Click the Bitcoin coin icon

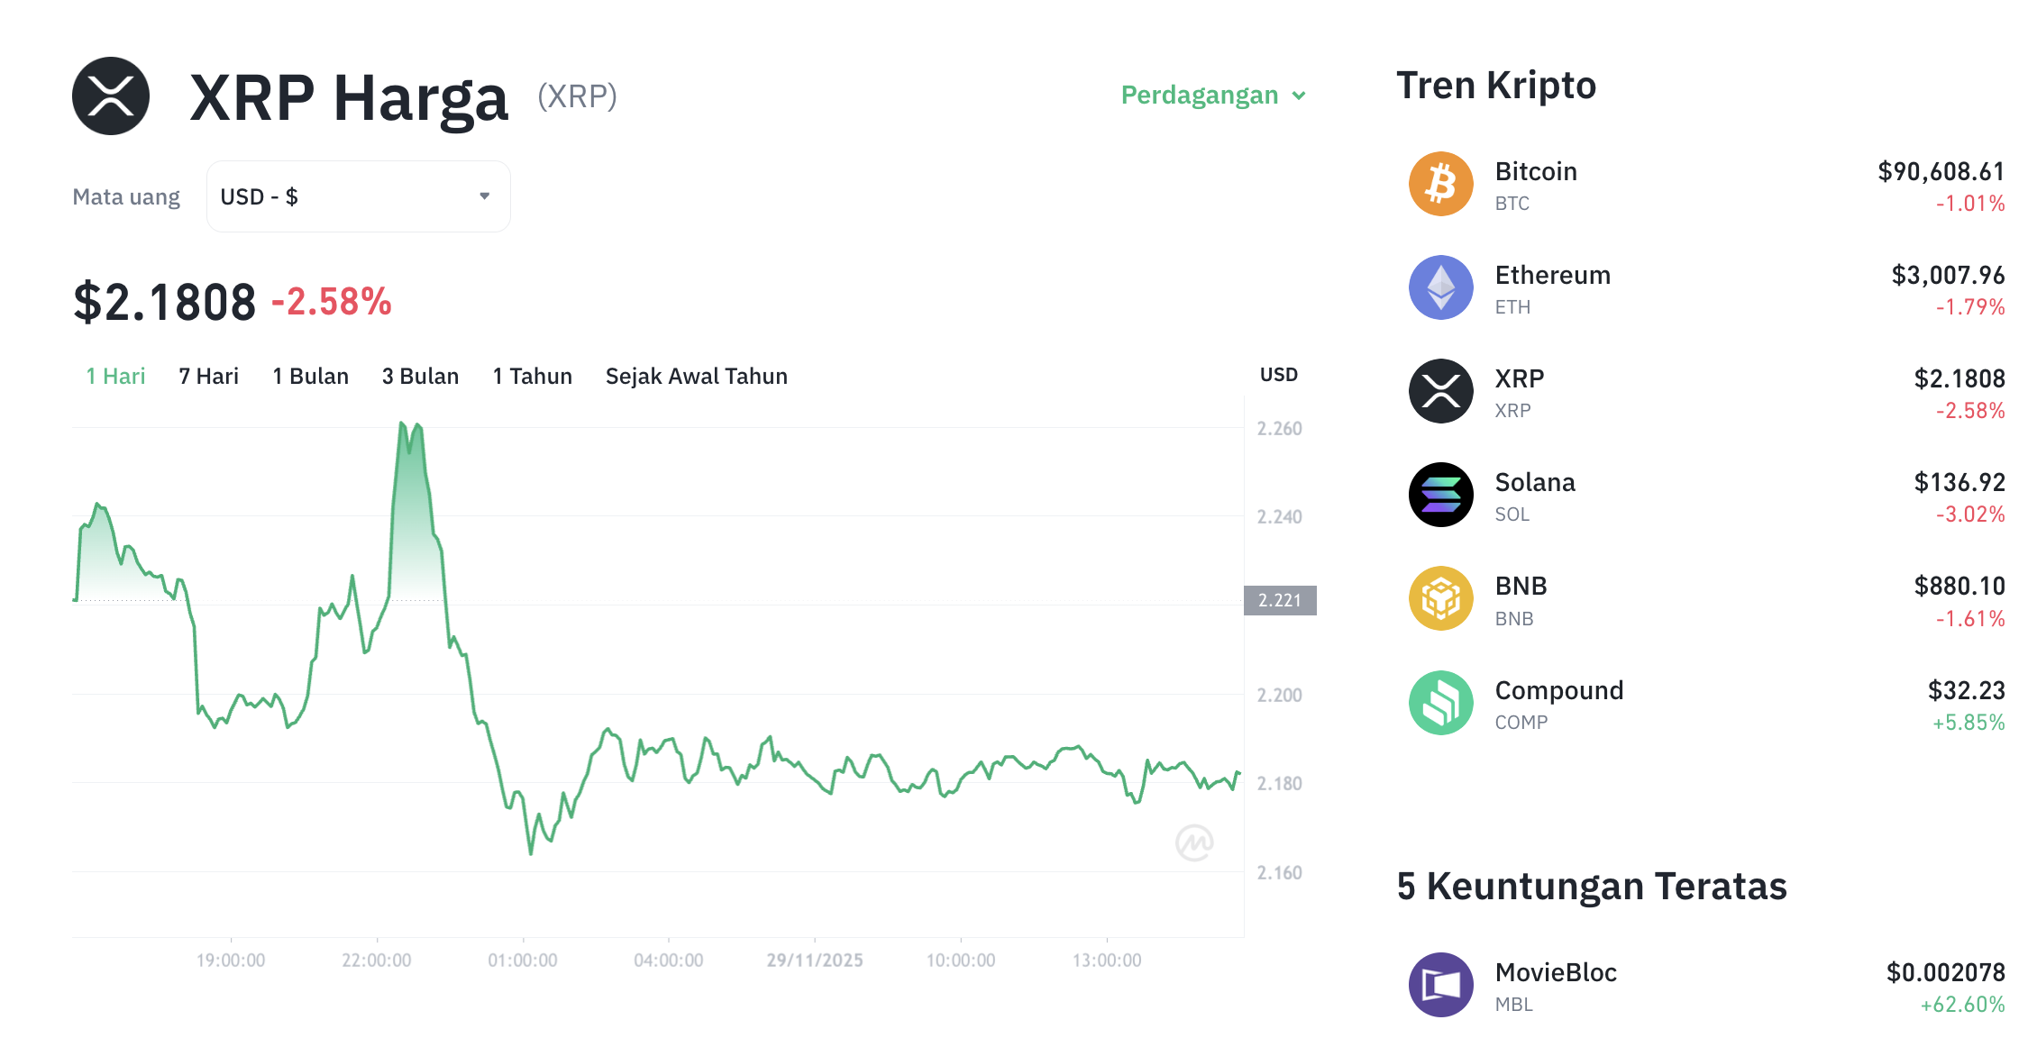point(1439,183)
